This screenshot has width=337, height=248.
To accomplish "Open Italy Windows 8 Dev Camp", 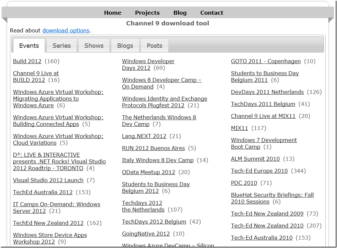I will click(x=158, y=160).
